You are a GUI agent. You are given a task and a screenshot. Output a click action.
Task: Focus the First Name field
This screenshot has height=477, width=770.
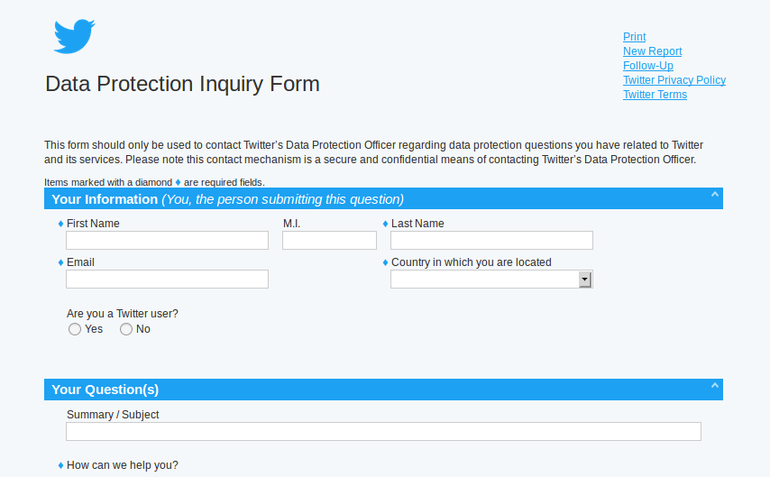pos(167,240)
